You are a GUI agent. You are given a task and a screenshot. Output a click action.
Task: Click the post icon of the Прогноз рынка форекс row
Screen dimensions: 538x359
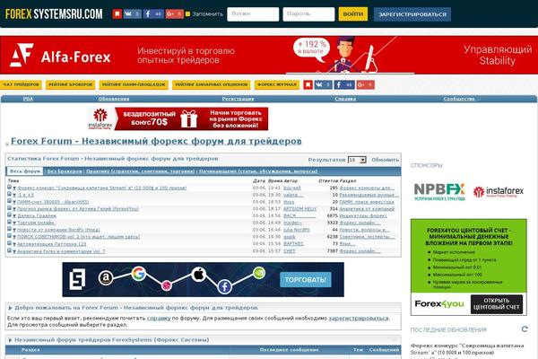pos(9,208)
